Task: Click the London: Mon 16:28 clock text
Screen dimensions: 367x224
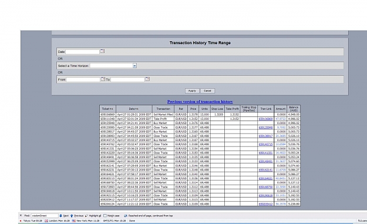Action: [x=59, y=220]
